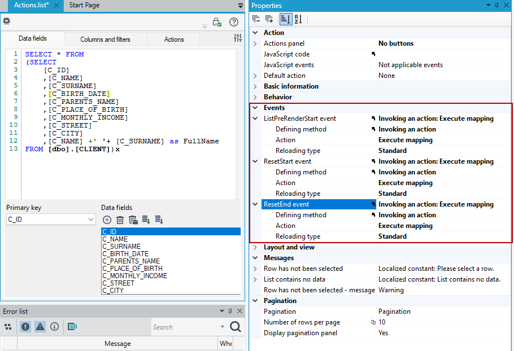Switch to the Columns and filters tab
Image resolution: width=514 pixels, height=351 pixels.
pos(105,40)
